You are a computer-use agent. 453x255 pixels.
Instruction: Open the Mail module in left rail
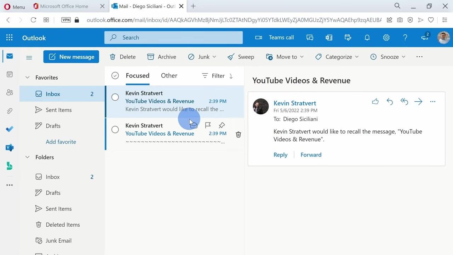(x=10, y=56)
